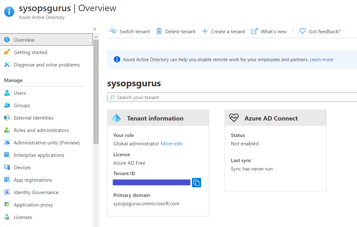Screen dimensions: 357x227
Task: Click the Enterprise applications grid icon
Action: pos(7,155)
